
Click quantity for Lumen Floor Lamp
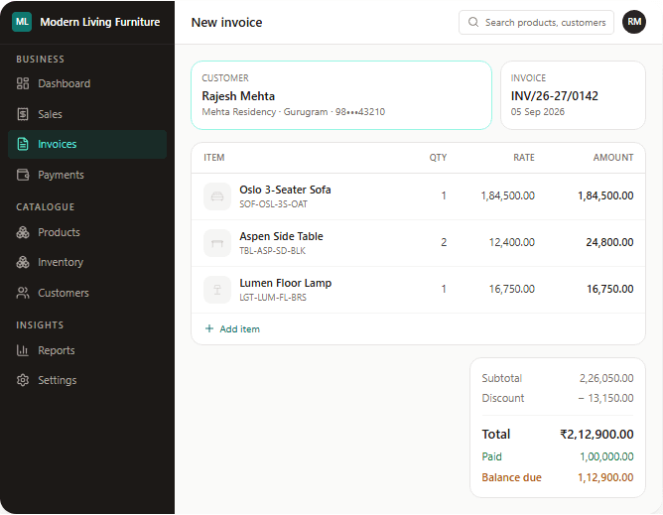444,289
